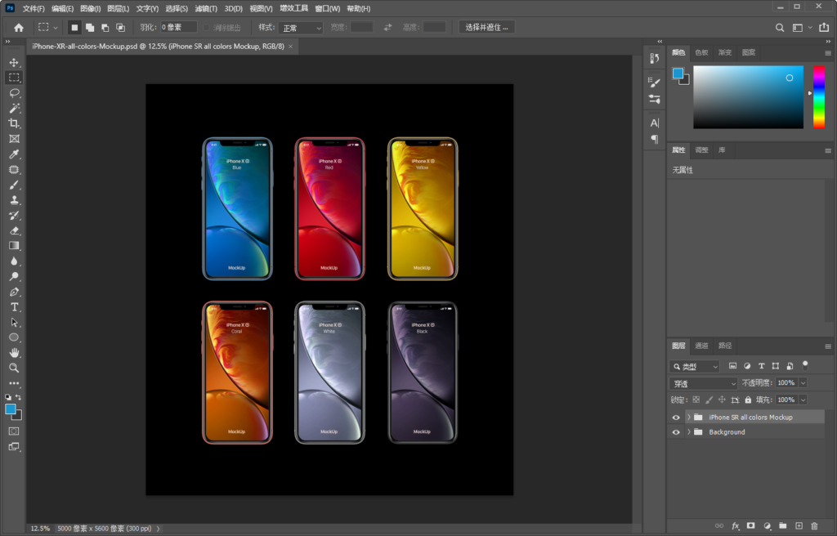Screen dimensions: 837x536
Task: Open the 文件(F) menu
Action: click(34, 8)
